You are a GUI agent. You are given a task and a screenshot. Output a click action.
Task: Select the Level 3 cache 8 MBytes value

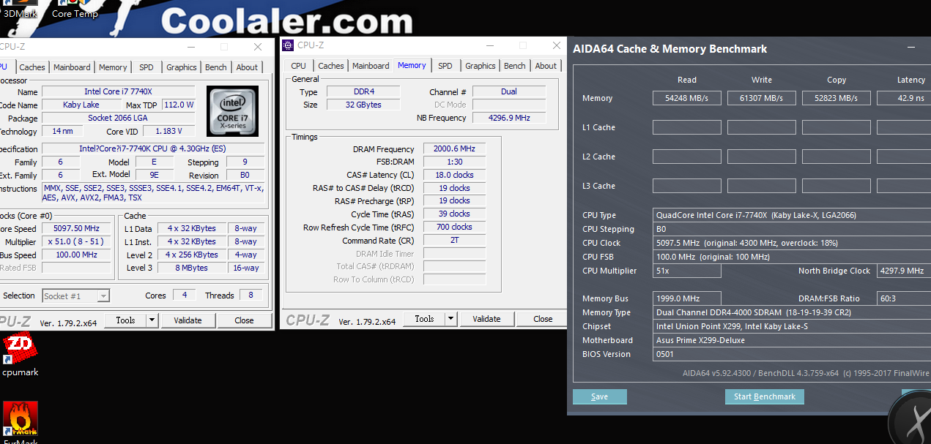pyautogui.click(x=192, y=268)
